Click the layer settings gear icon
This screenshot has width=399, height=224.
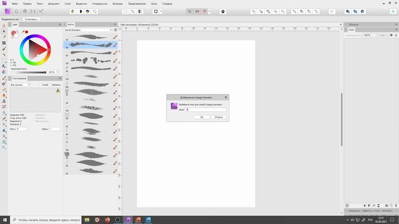(392, 35)
